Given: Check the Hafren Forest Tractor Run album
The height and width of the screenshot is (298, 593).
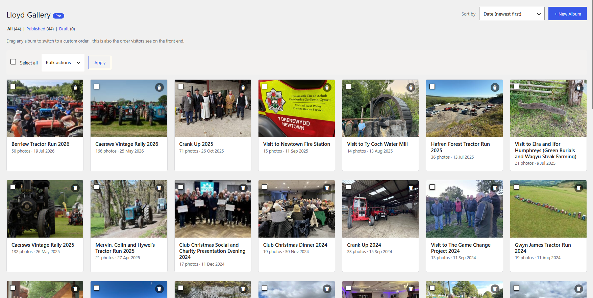Looking at the screenshot, I should pyautogui.click(x=432, y=86).
